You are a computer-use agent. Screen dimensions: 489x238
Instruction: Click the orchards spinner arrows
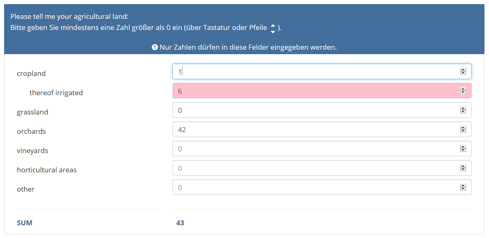tap(463, 129)
